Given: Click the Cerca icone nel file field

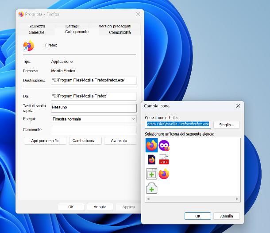Looking at the screenshot, I should [x=178, y=124].
